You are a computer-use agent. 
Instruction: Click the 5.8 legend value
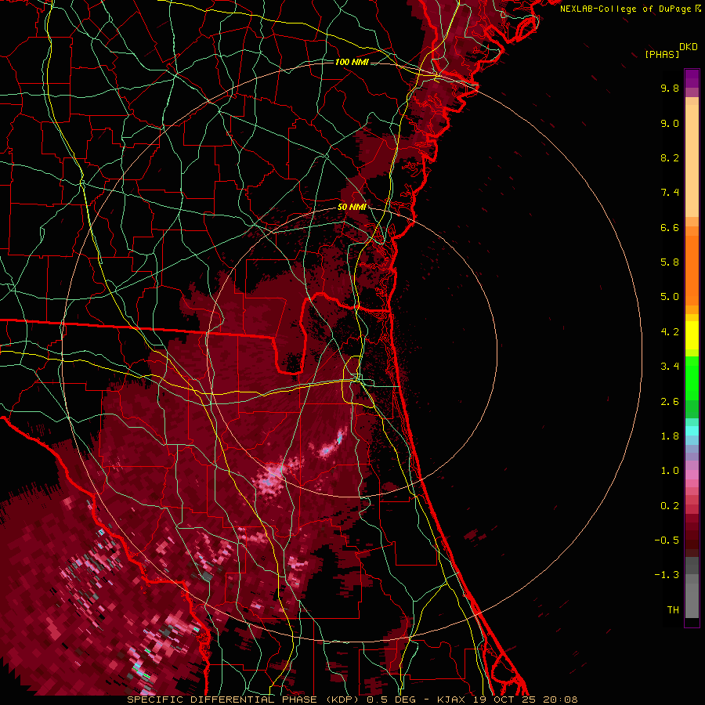tap(670, 262)
